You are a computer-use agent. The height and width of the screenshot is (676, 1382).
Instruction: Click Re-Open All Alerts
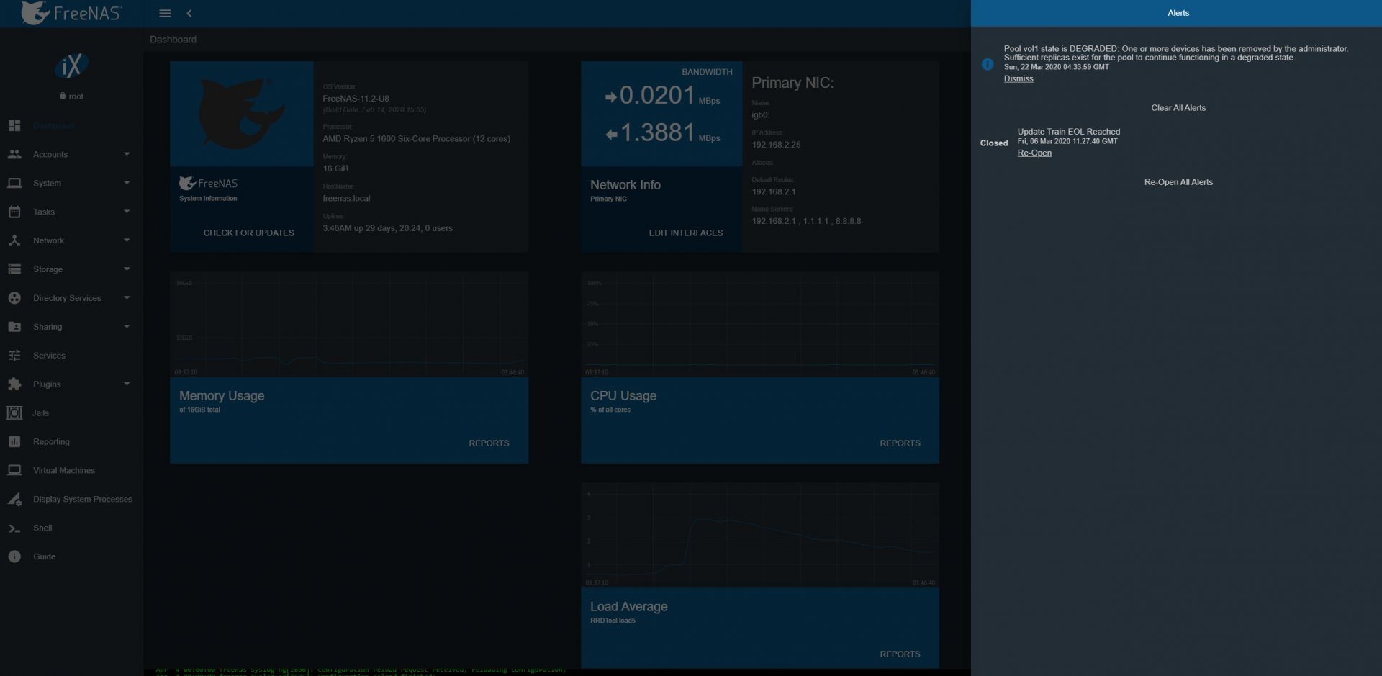(x=1178, y=182)
